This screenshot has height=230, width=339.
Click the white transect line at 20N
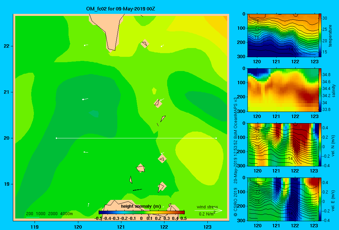[136, 138]
